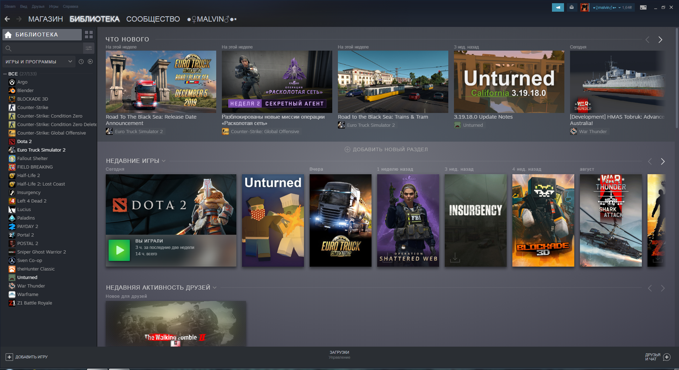679x370 pixels.
Task: Click ДОБАВИТЬ НОВЫЙ РАЗДЕЛ button
Action: (x=386, y=149)
